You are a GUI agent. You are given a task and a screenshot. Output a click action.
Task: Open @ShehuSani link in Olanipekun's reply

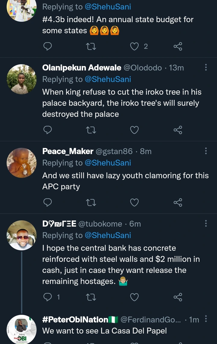click(x=108, y=79)
